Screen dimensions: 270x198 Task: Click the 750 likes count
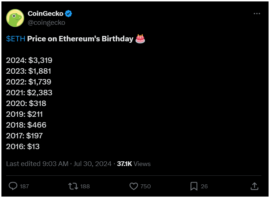click(146, 187)
